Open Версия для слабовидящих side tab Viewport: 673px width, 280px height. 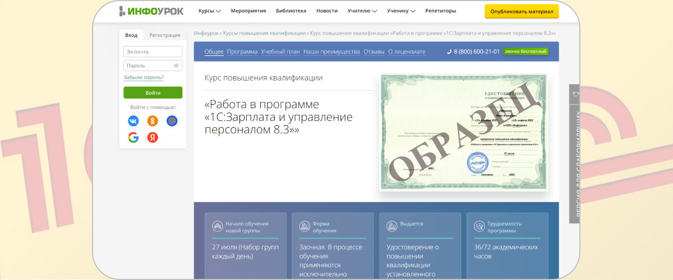point(574,164)
